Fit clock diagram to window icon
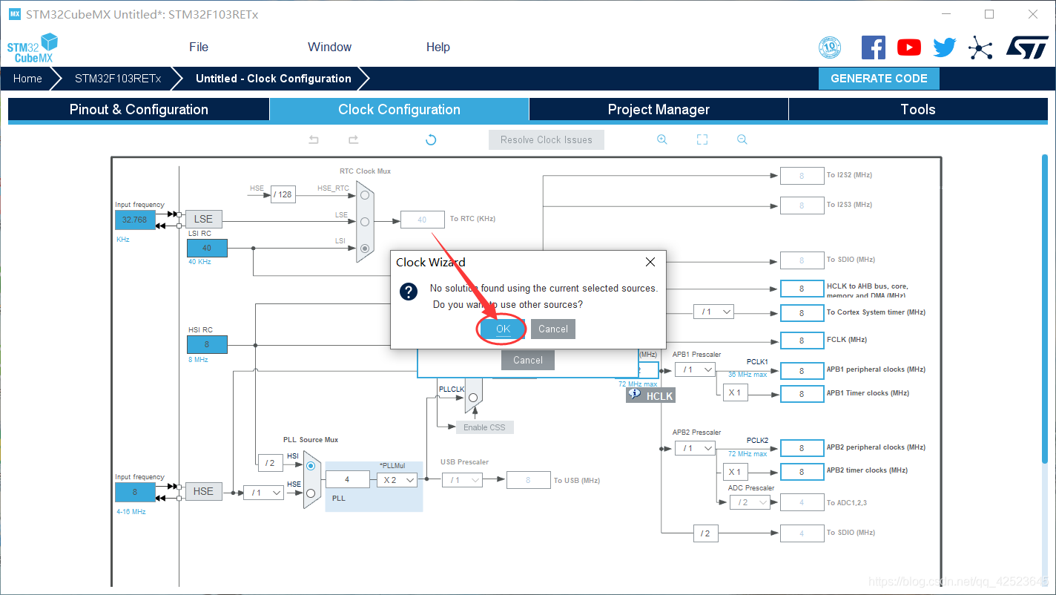 702,139
